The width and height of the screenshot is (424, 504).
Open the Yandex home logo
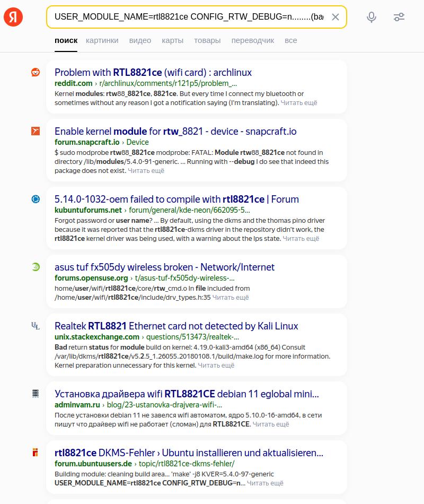click(x=13, y=17)
